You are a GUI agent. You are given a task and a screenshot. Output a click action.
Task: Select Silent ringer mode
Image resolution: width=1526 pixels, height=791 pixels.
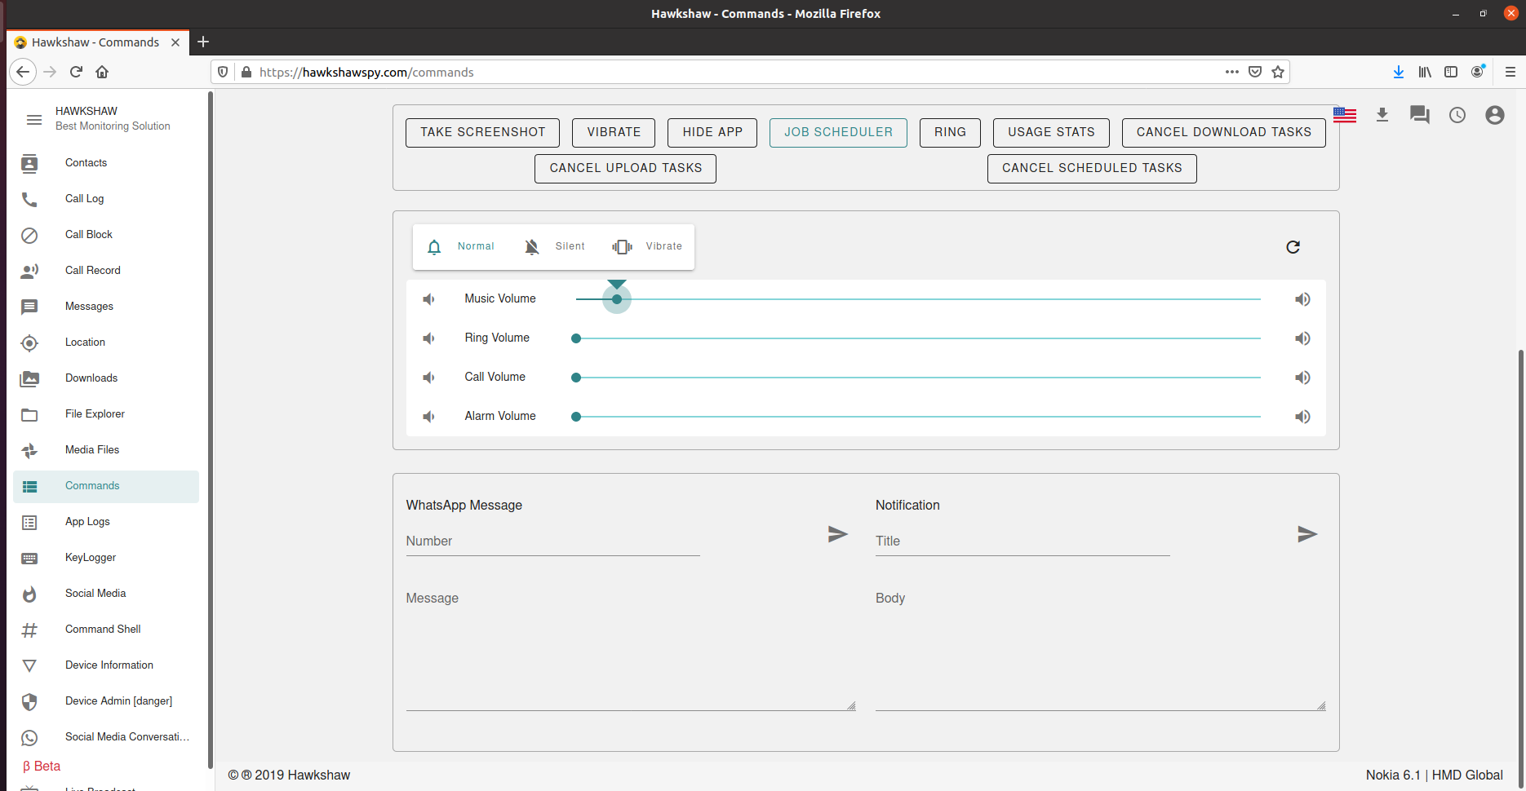pyautogui.click(x=554, y=246)
